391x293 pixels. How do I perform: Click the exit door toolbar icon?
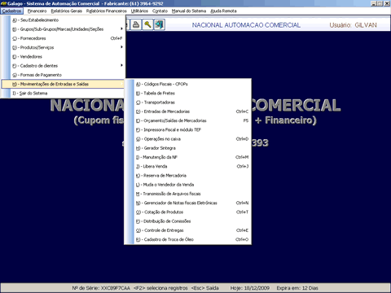(x=159, y=24)
